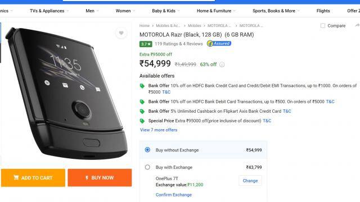Add product to wishlist with heart icon
The height and width of the screenshot is (202, 360).
click(121, 33)
